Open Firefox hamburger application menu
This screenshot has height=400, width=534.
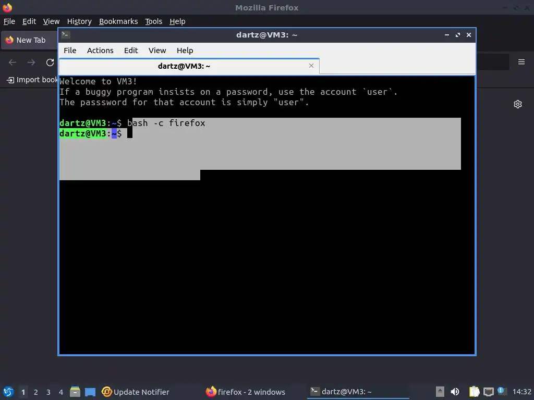pos(521,62)
